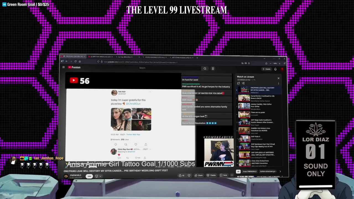Select the ONLYFANS LEAK browser tab
The height and width of the screenshot is (199, 354).
click(73, 57)
